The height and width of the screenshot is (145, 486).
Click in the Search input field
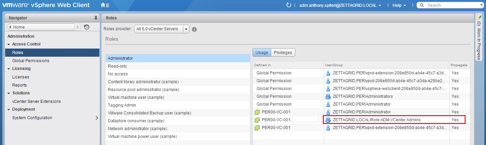pos(451,5)
